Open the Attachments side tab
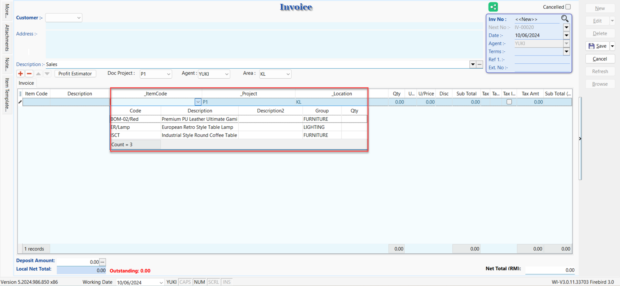The image size is (620, 286). click(7, 38)
